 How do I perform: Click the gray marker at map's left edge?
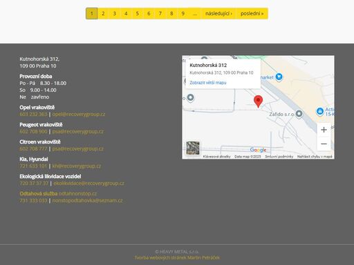click(x=190, y=98)
